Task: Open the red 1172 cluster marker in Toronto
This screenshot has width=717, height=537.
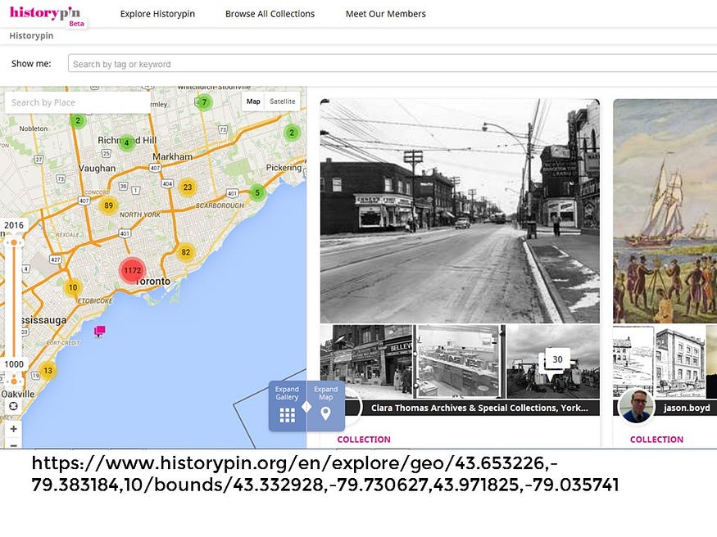Action: click(133, 270)
